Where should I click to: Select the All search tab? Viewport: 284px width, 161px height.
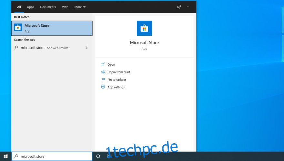[19, 7]
